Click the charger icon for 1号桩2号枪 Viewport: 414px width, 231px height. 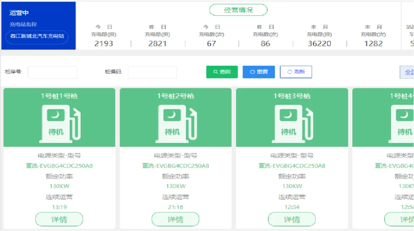click(176, 124)
